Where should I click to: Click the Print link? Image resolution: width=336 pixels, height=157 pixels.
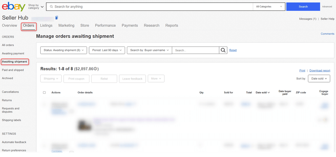click(x=302, y=70)
